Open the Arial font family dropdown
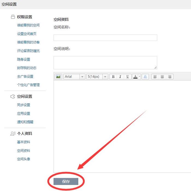This screenshot has height=191, width=191. click(x=74, y=77)
